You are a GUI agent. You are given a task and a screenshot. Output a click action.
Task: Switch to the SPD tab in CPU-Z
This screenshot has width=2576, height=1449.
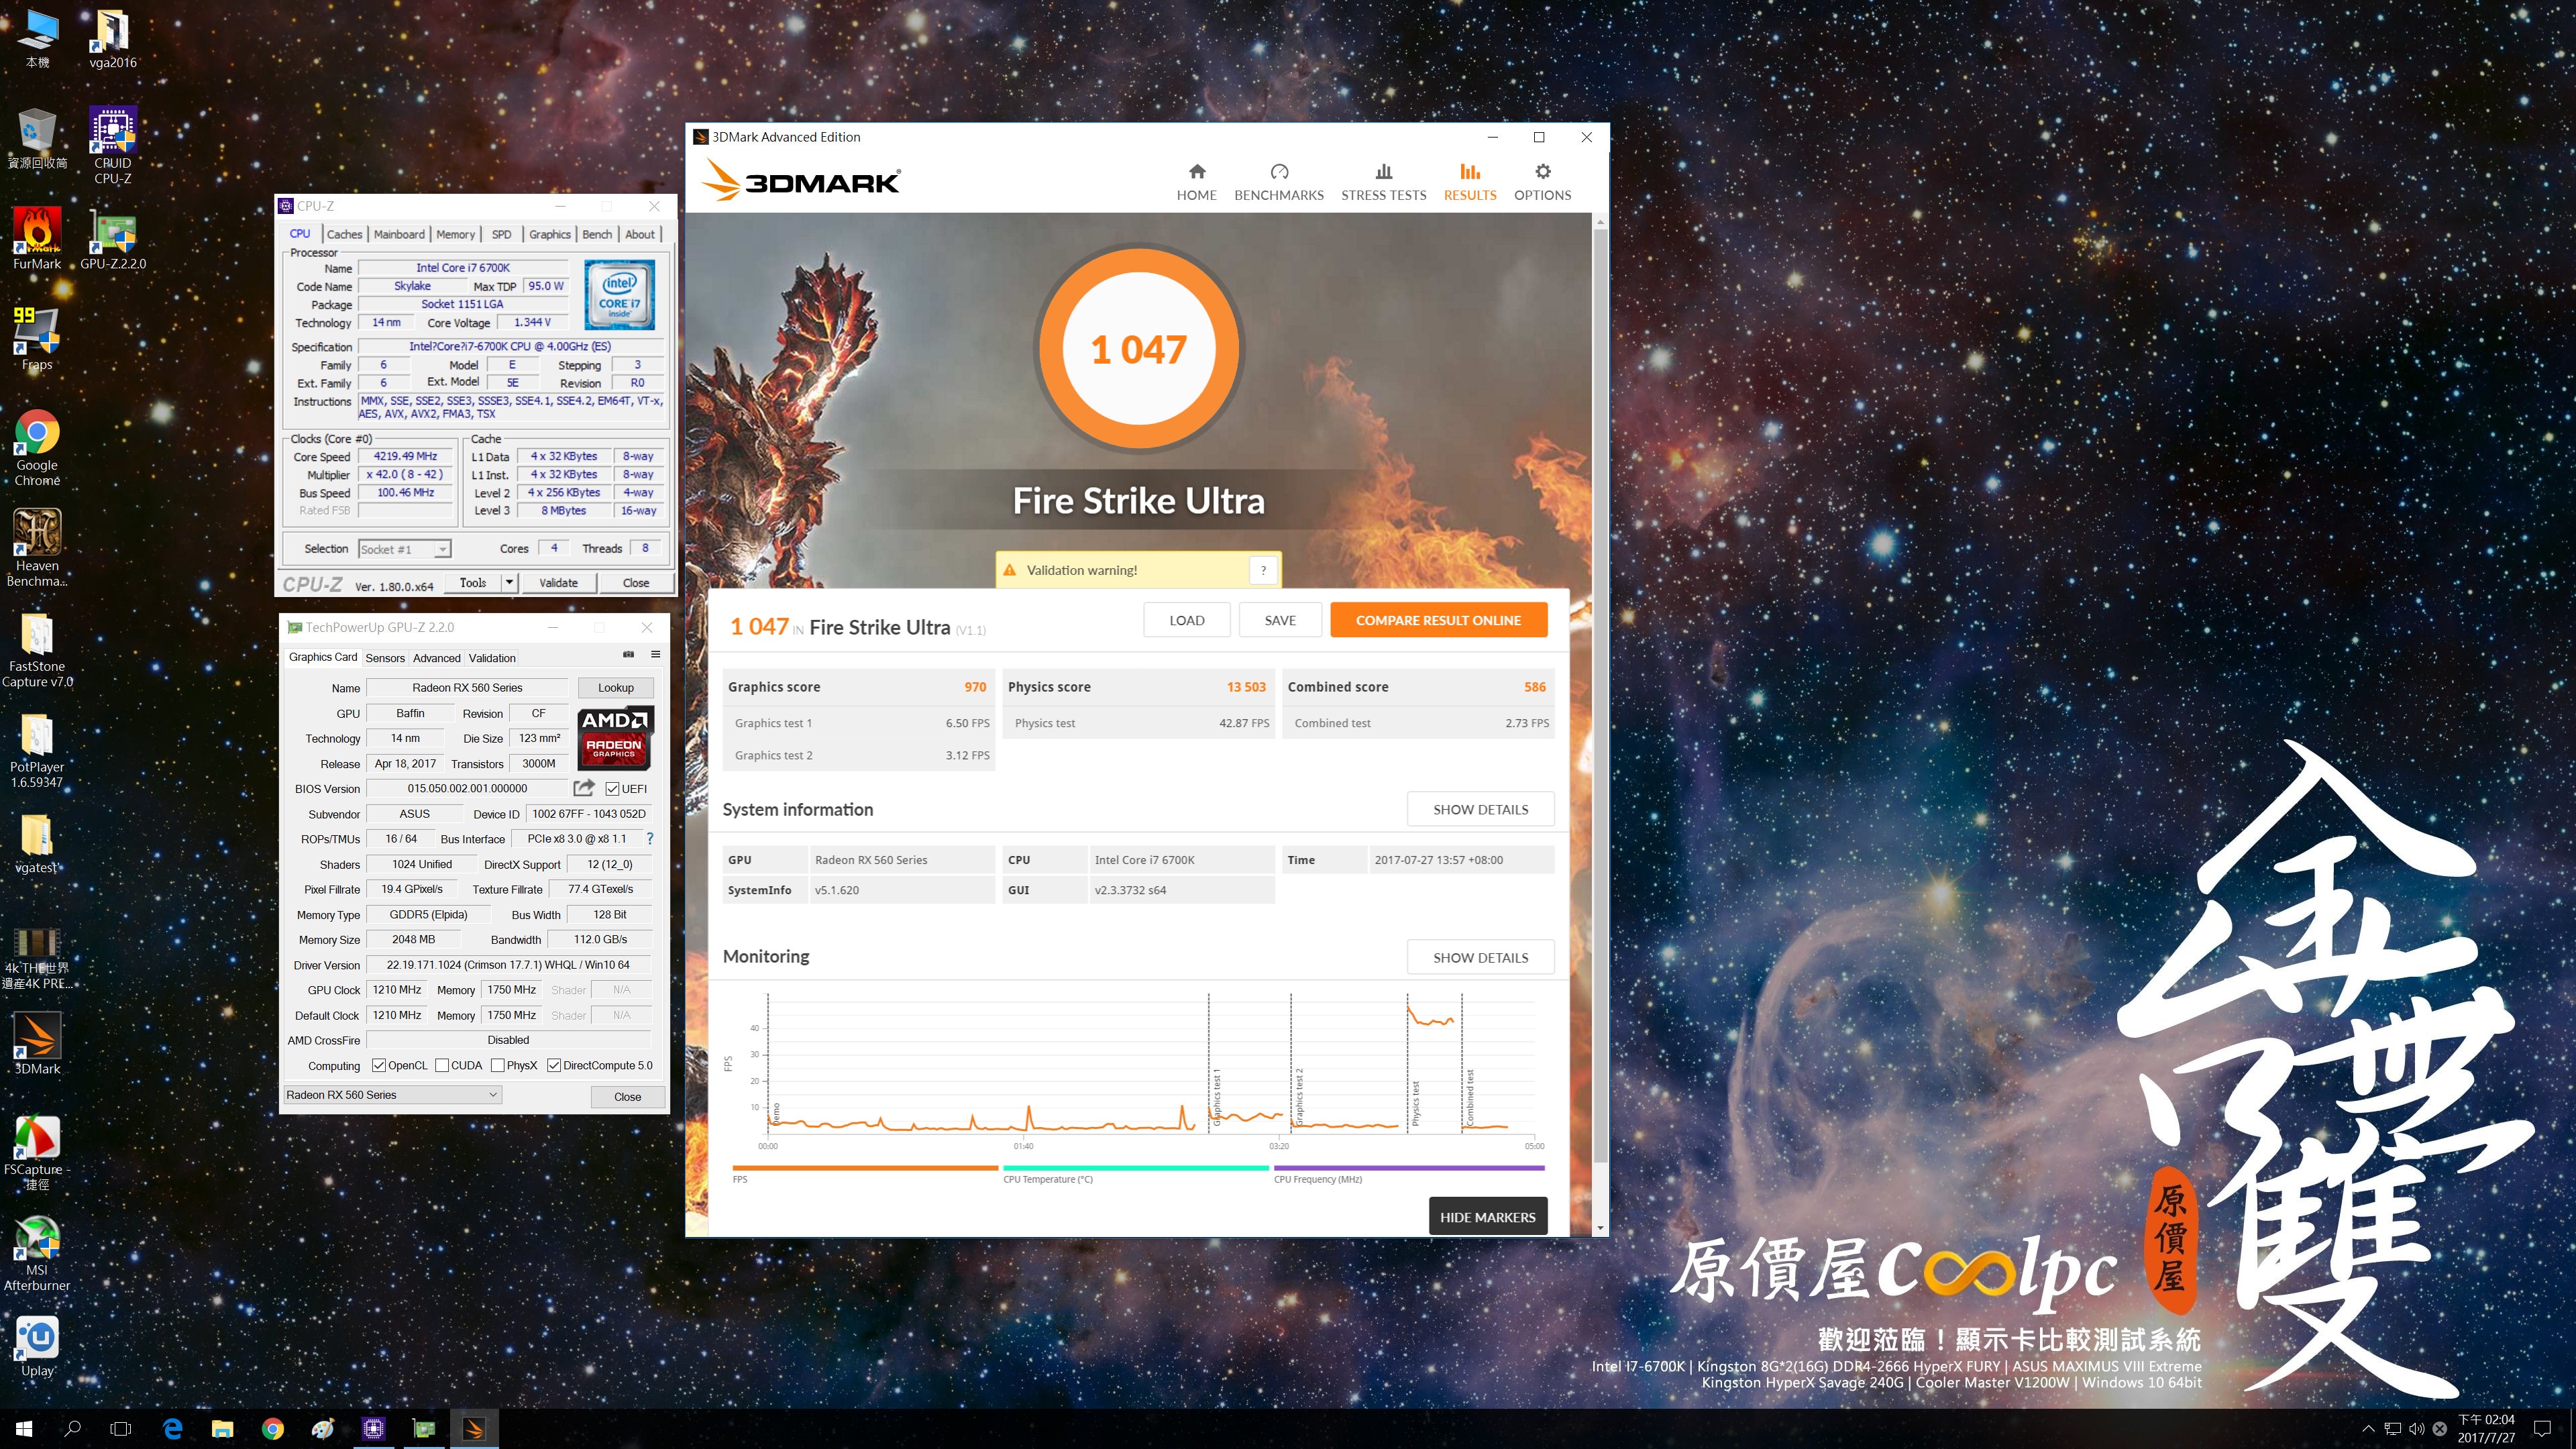501,234
